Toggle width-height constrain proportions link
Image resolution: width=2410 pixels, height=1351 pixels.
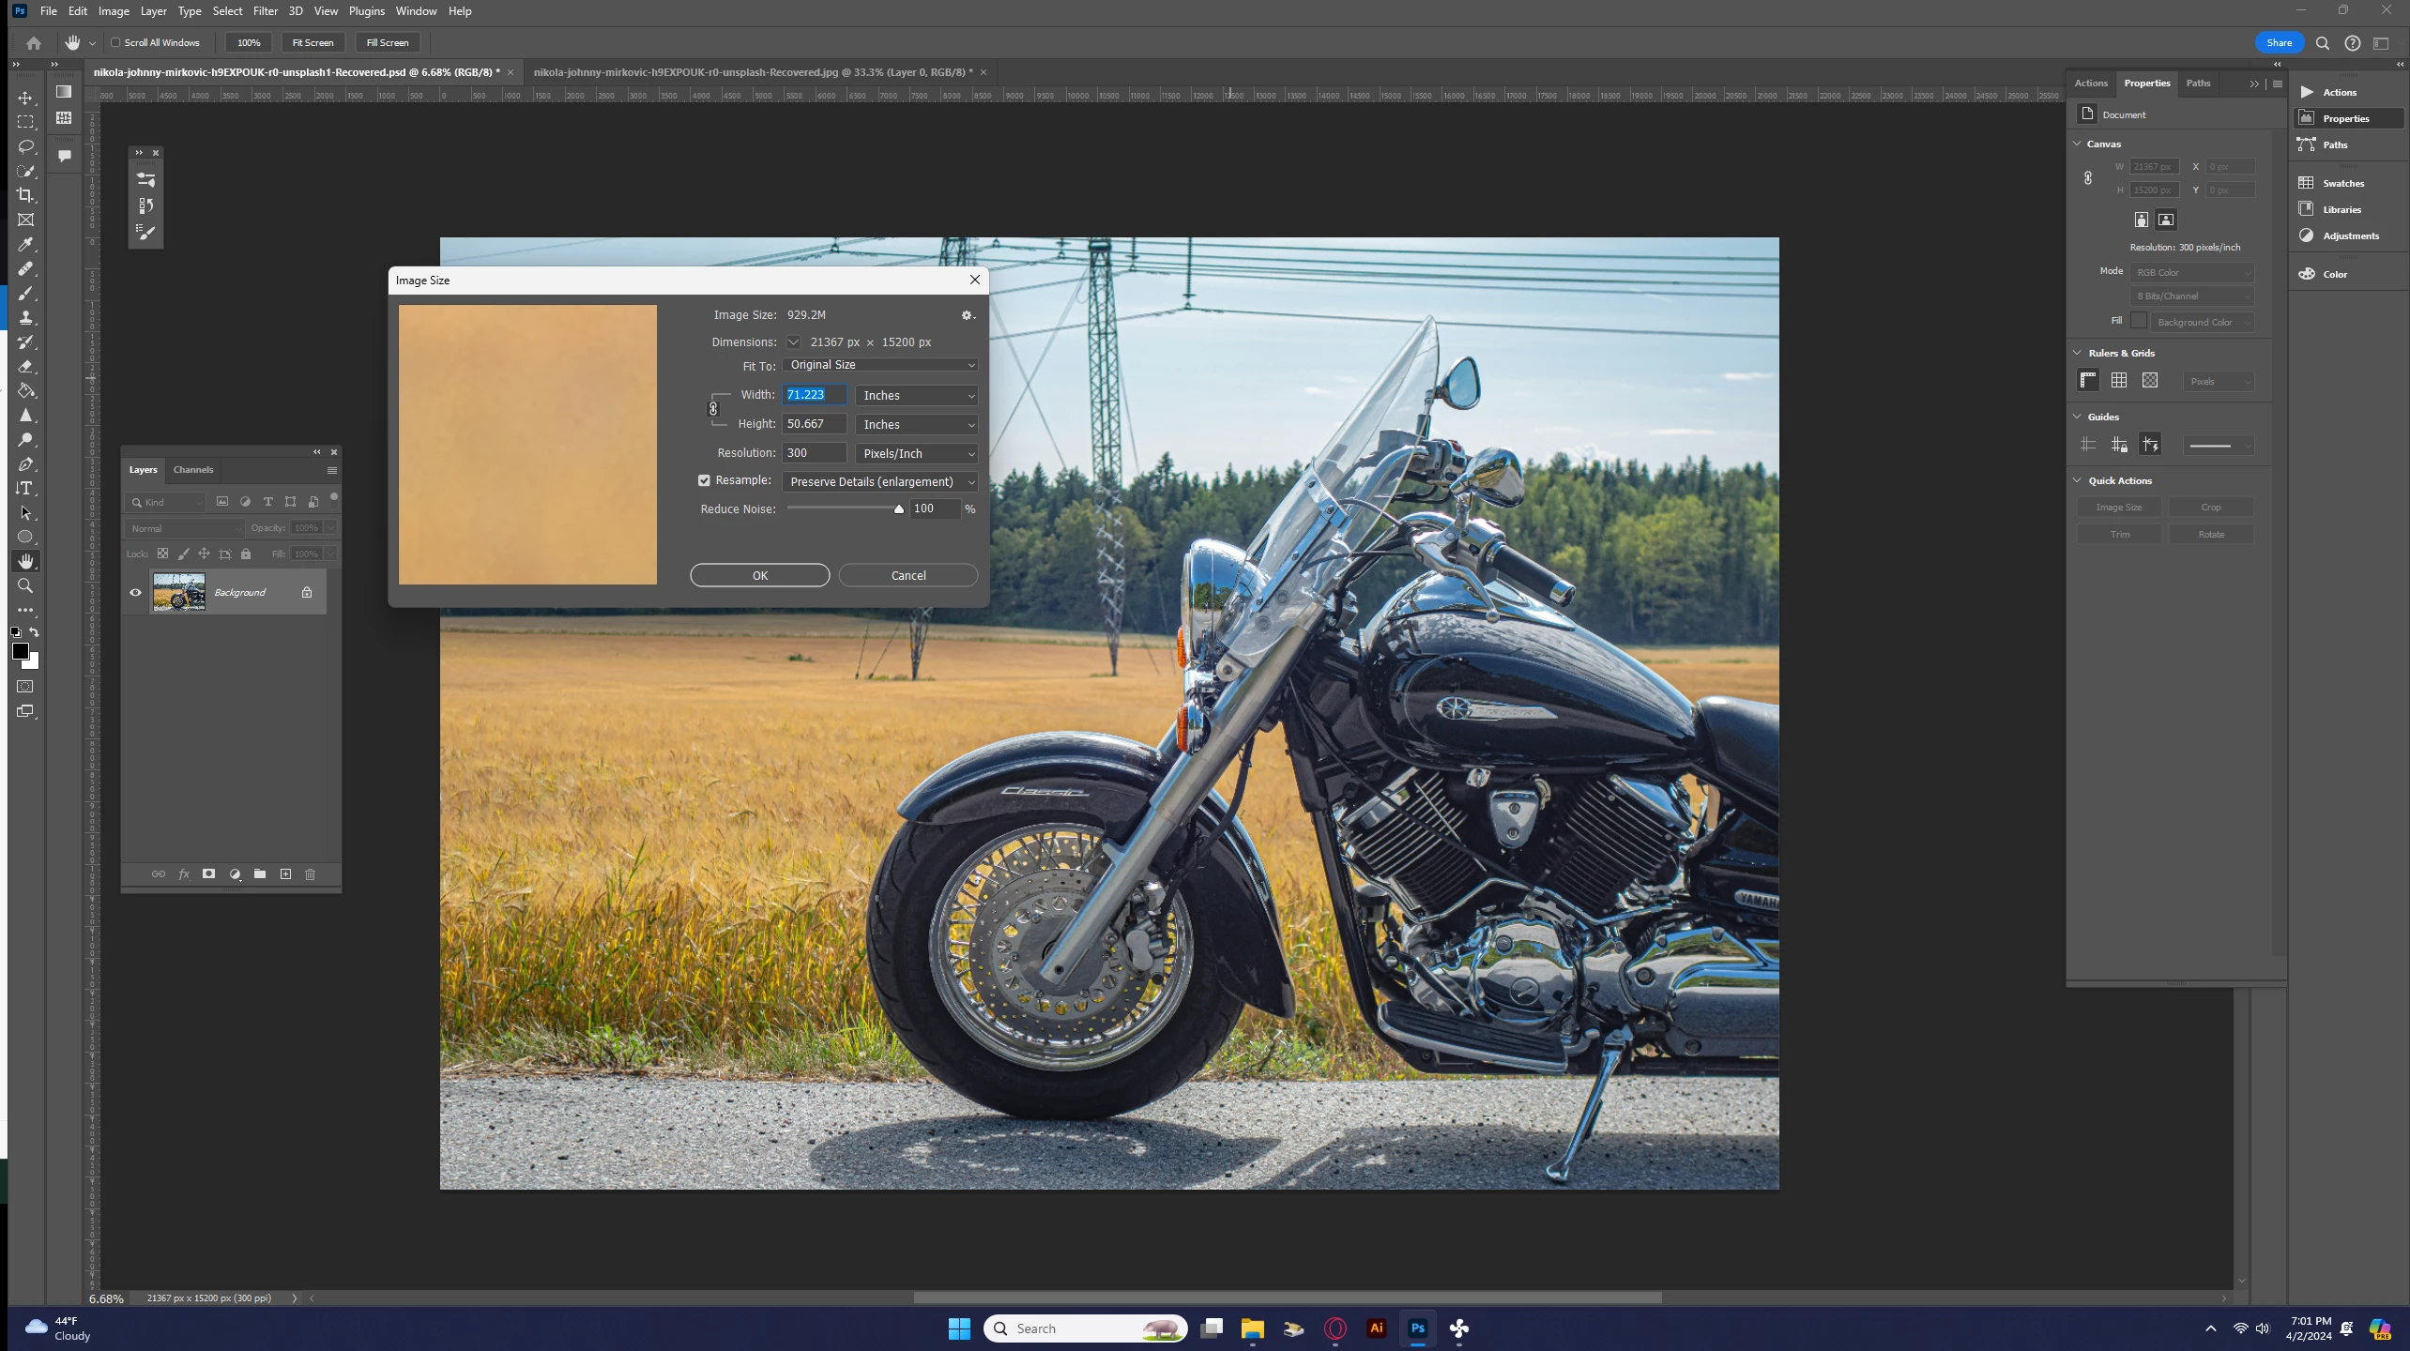click(713, 409)
